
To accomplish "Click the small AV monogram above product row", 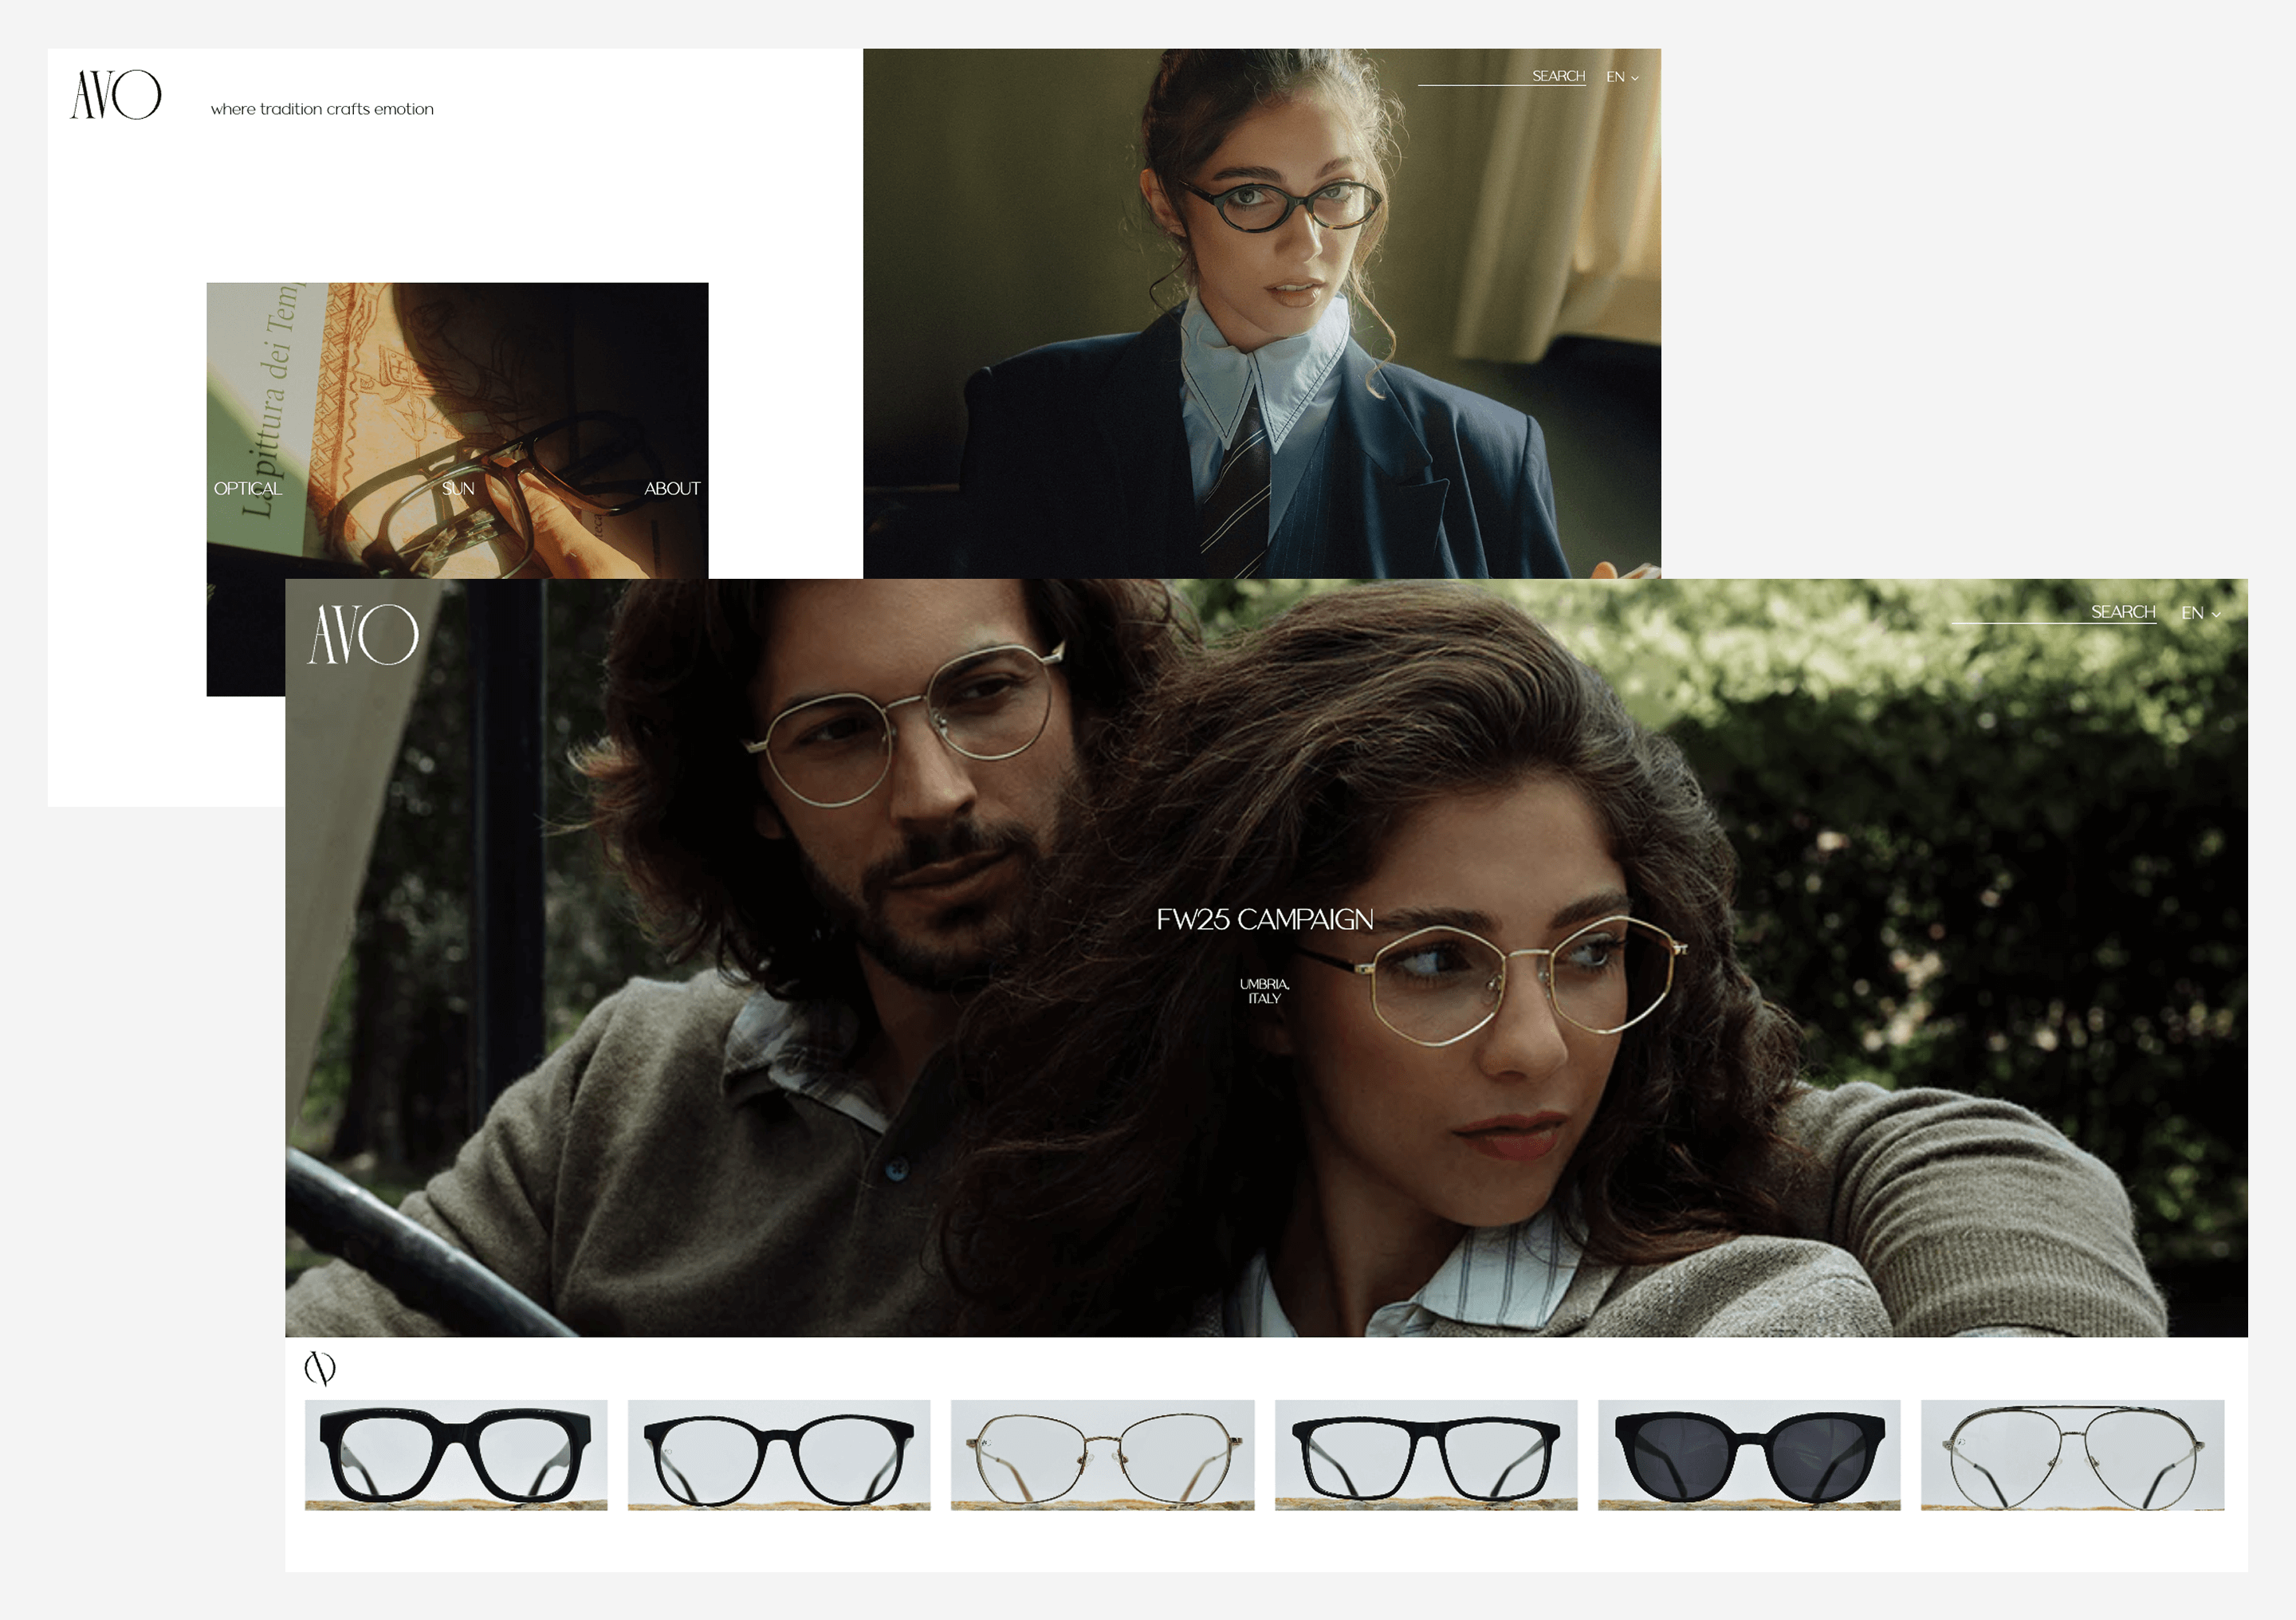I will point(320,1367).
